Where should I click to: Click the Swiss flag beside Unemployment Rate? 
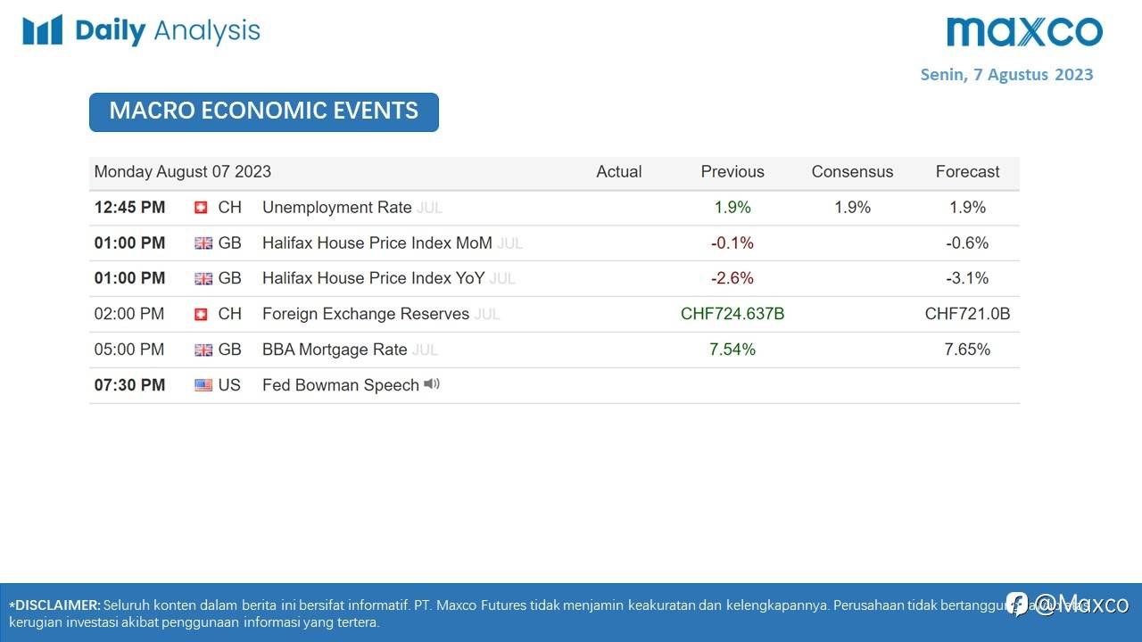pos(201,208)
